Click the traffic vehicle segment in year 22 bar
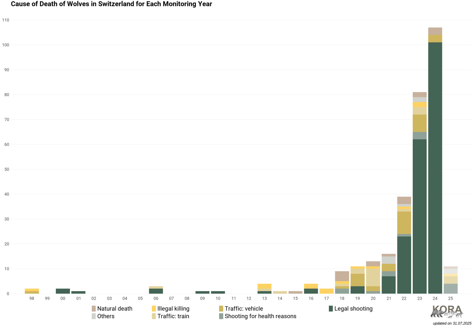473x327 pixels. pos(404,223)
